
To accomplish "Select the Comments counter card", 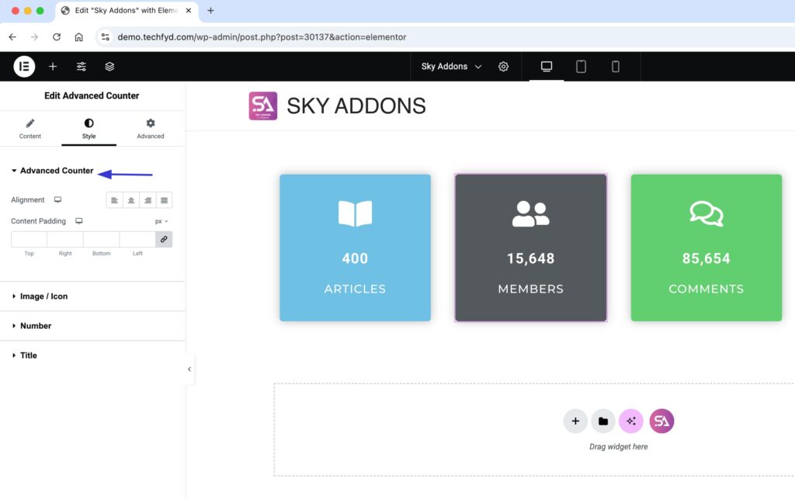I will 706,248.
